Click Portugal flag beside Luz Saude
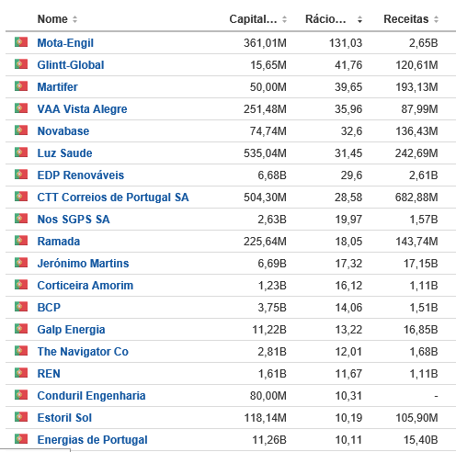 point(21,153)
